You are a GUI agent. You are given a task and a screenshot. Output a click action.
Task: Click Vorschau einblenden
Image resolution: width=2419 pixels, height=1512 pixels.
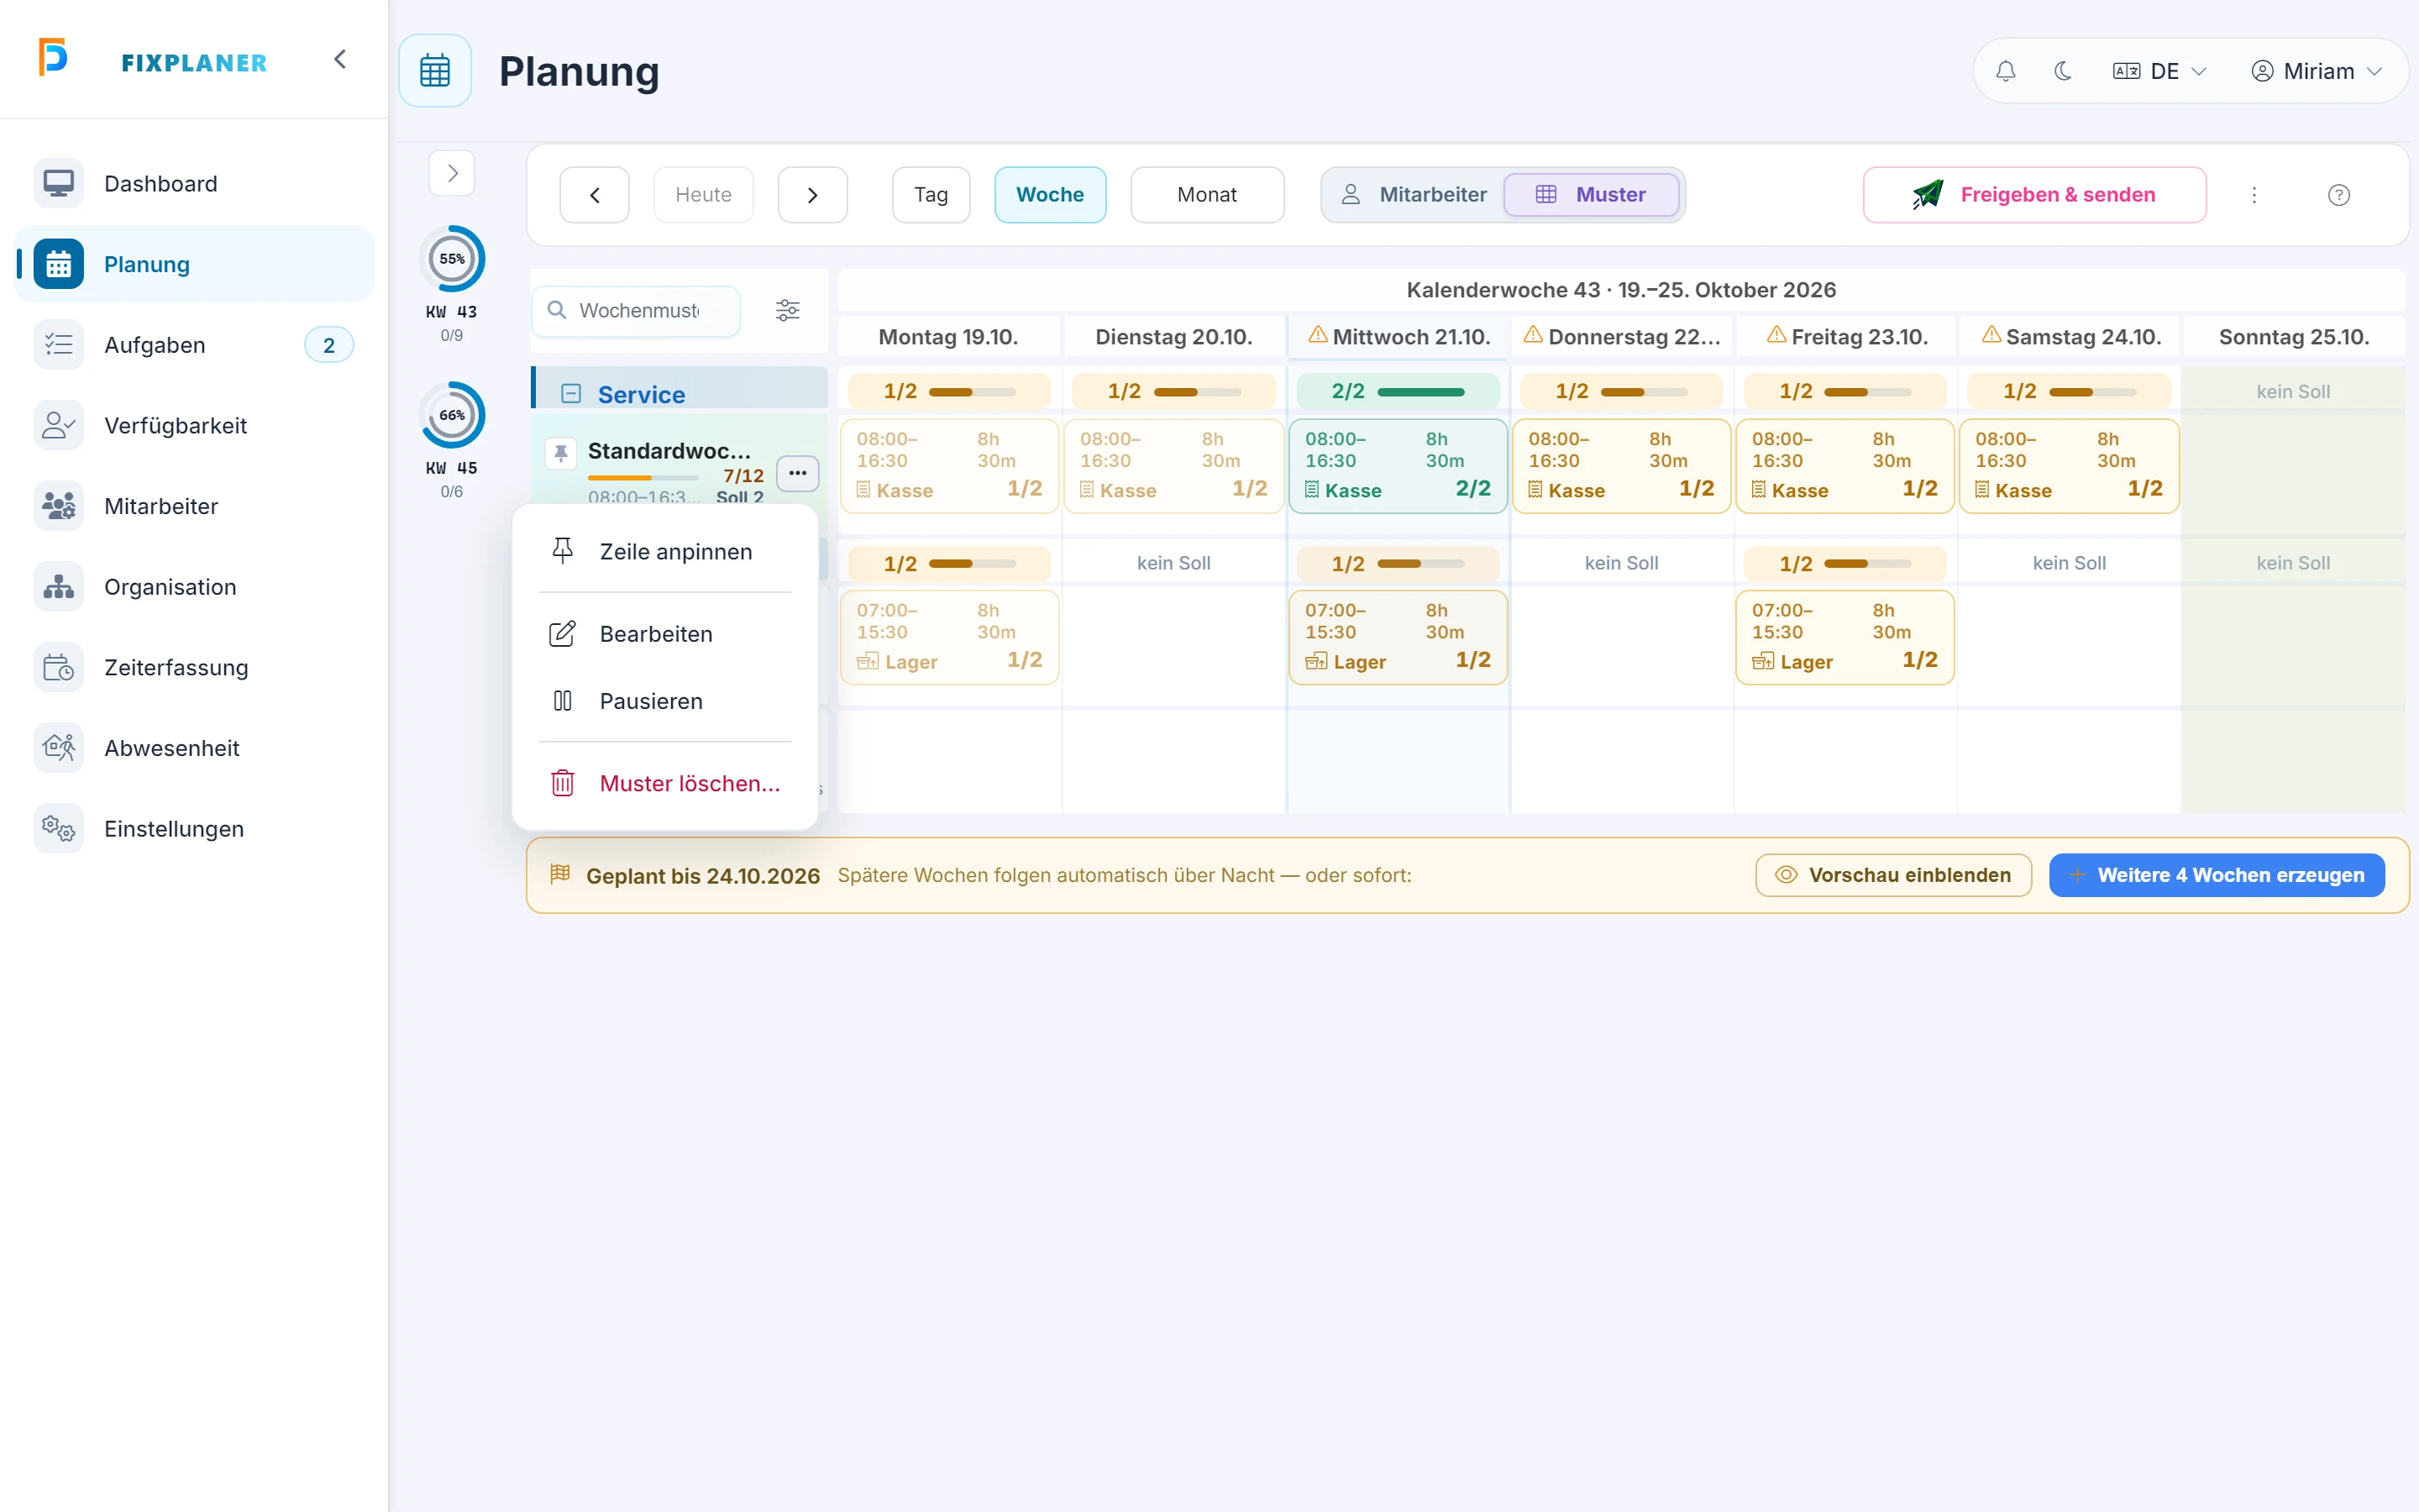click(x=1893, y=875)
